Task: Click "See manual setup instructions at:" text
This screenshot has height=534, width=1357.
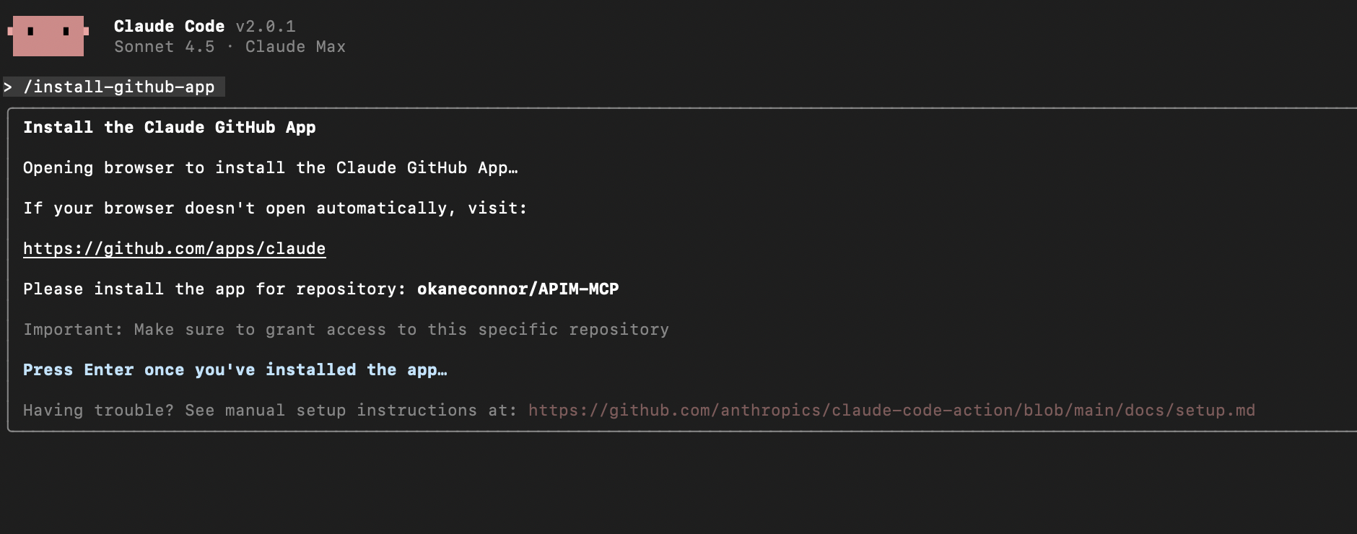Action: (351, 411)
